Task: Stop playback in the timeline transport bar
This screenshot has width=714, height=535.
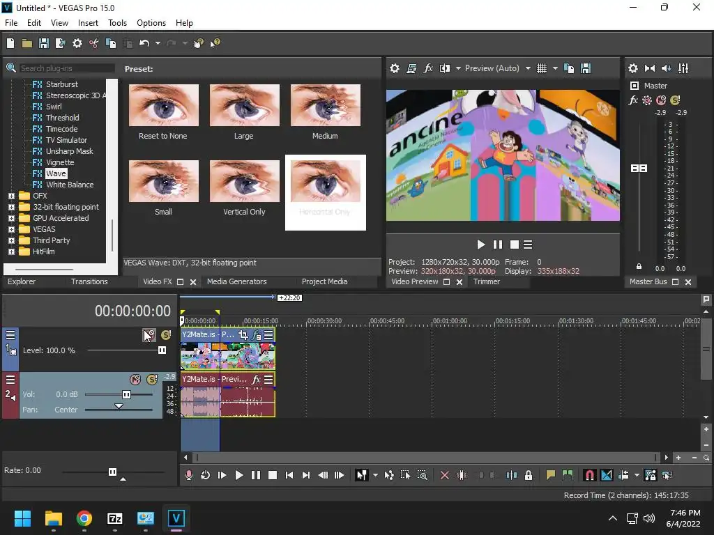Action: [x=273, y=475]
